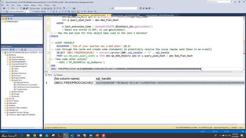Select the PolyBase folder

12,105
